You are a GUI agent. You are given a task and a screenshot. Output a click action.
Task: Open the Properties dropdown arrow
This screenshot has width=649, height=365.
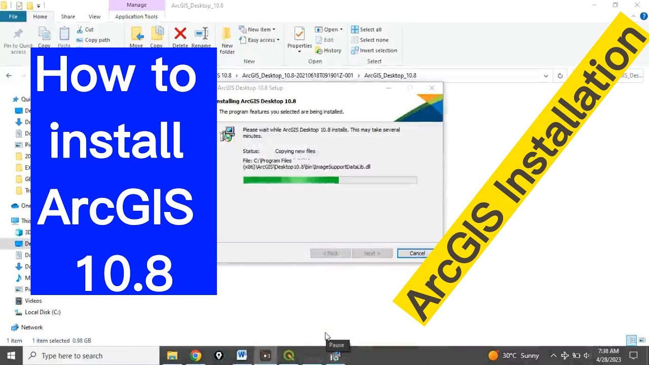click(x=299, y=52)
